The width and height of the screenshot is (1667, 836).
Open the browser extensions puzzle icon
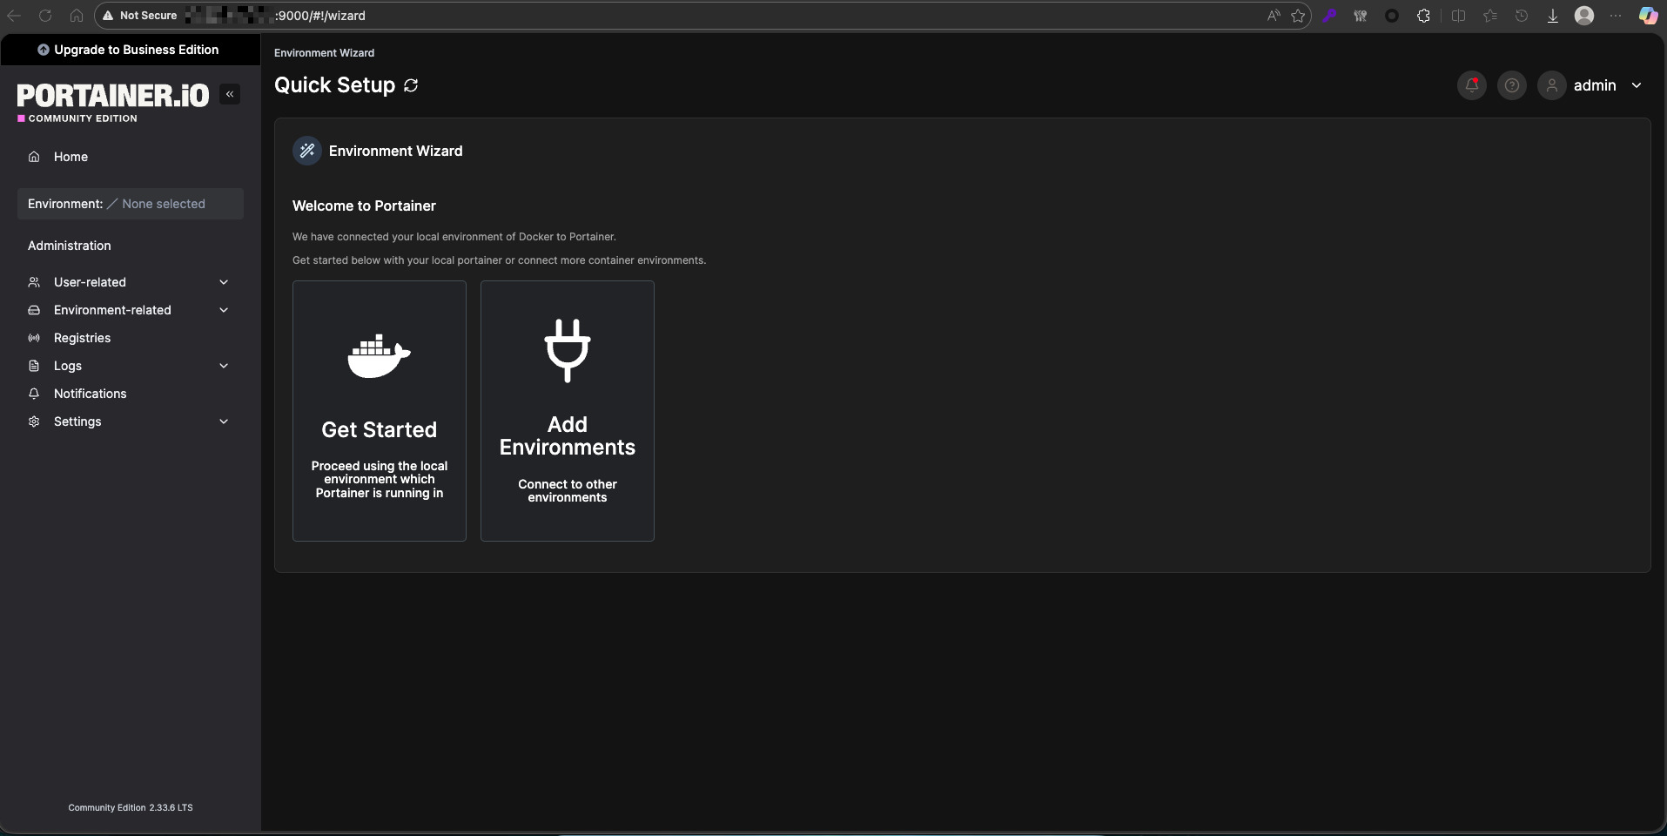(x=1423, y=16)
